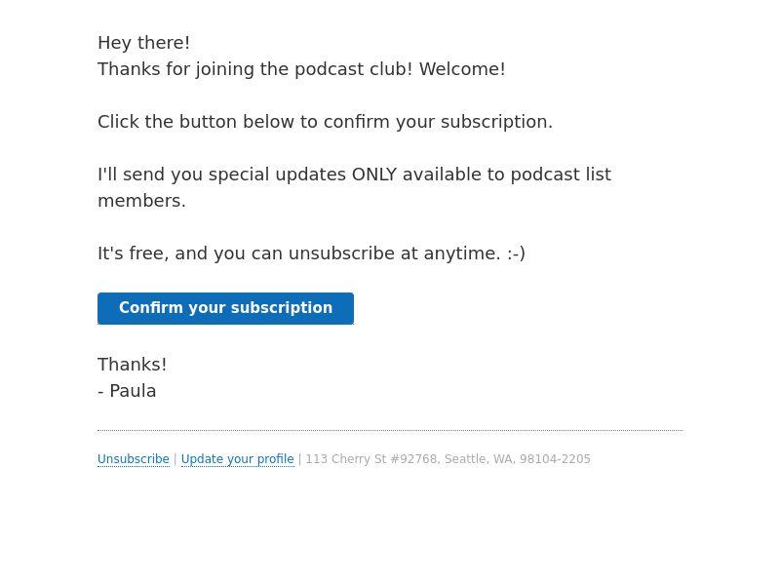The width and height of the screenshot is (780, 585).
Task: Click the Confirm your subscription button
Action: click(x=225, y=308)
